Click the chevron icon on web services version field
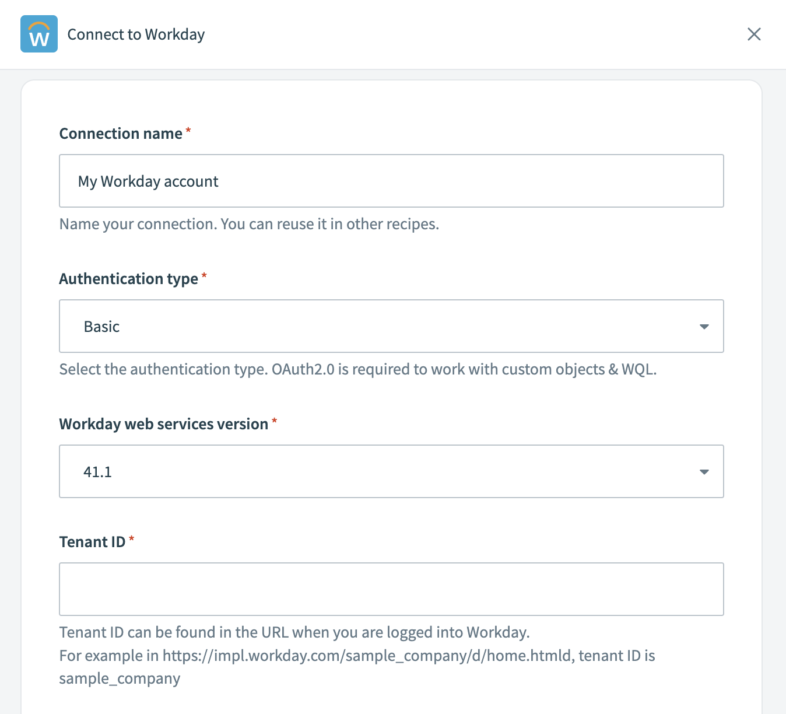The image size is (786, 714). pyautogui.click(x=704, y=471)
